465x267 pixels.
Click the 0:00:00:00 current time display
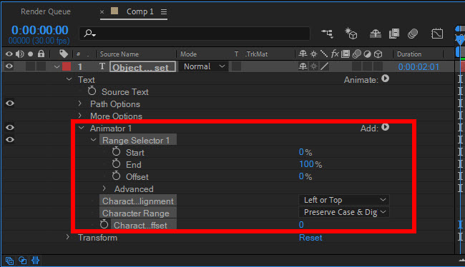pyautogui.click(x=40, y=30)
